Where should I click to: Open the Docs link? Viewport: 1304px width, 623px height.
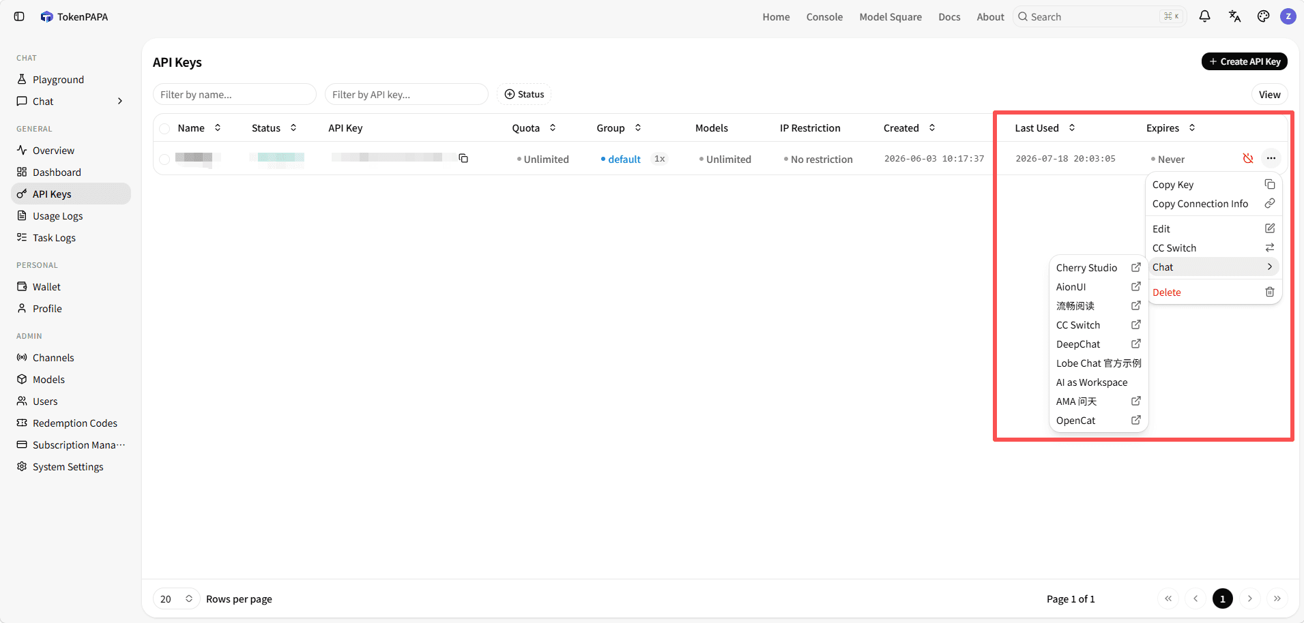[949, 16]
